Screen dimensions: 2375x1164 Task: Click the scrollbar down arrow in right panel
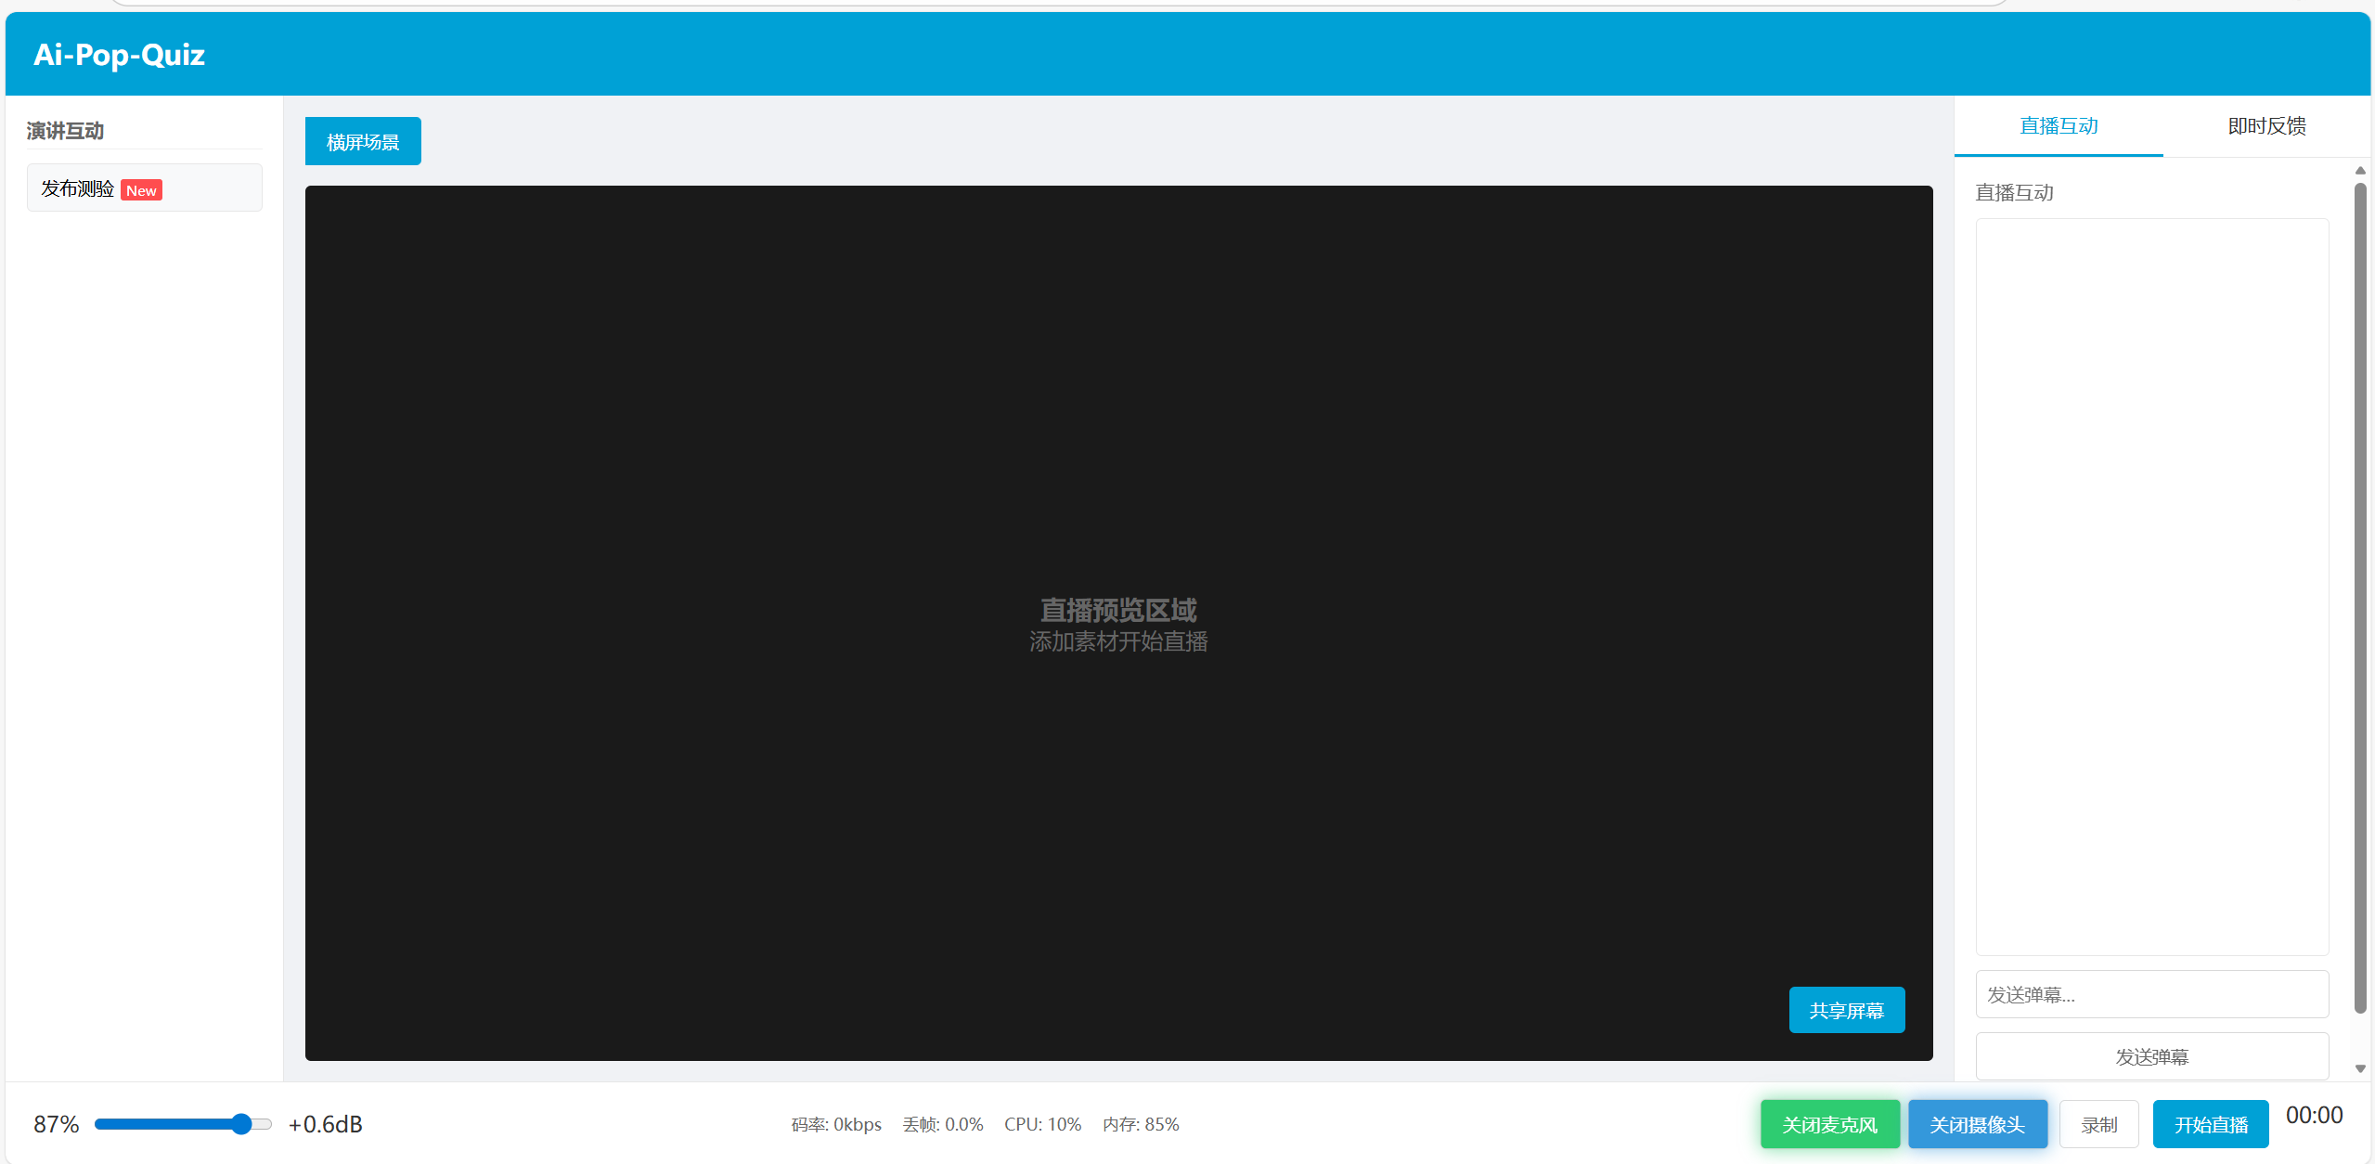pyautogui.click(x=2359, y=1068)
